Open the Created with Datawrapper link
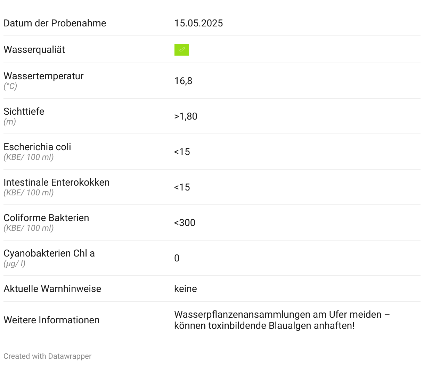This screenshot has height=365, width=424. [48, 356]
